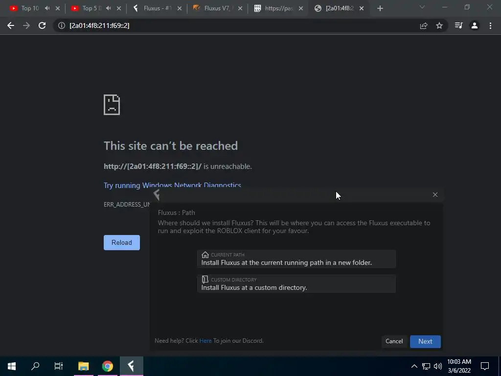Click the blue Reload button
Image resolution: width=501 pixels, height=376 pixels.
122,242
